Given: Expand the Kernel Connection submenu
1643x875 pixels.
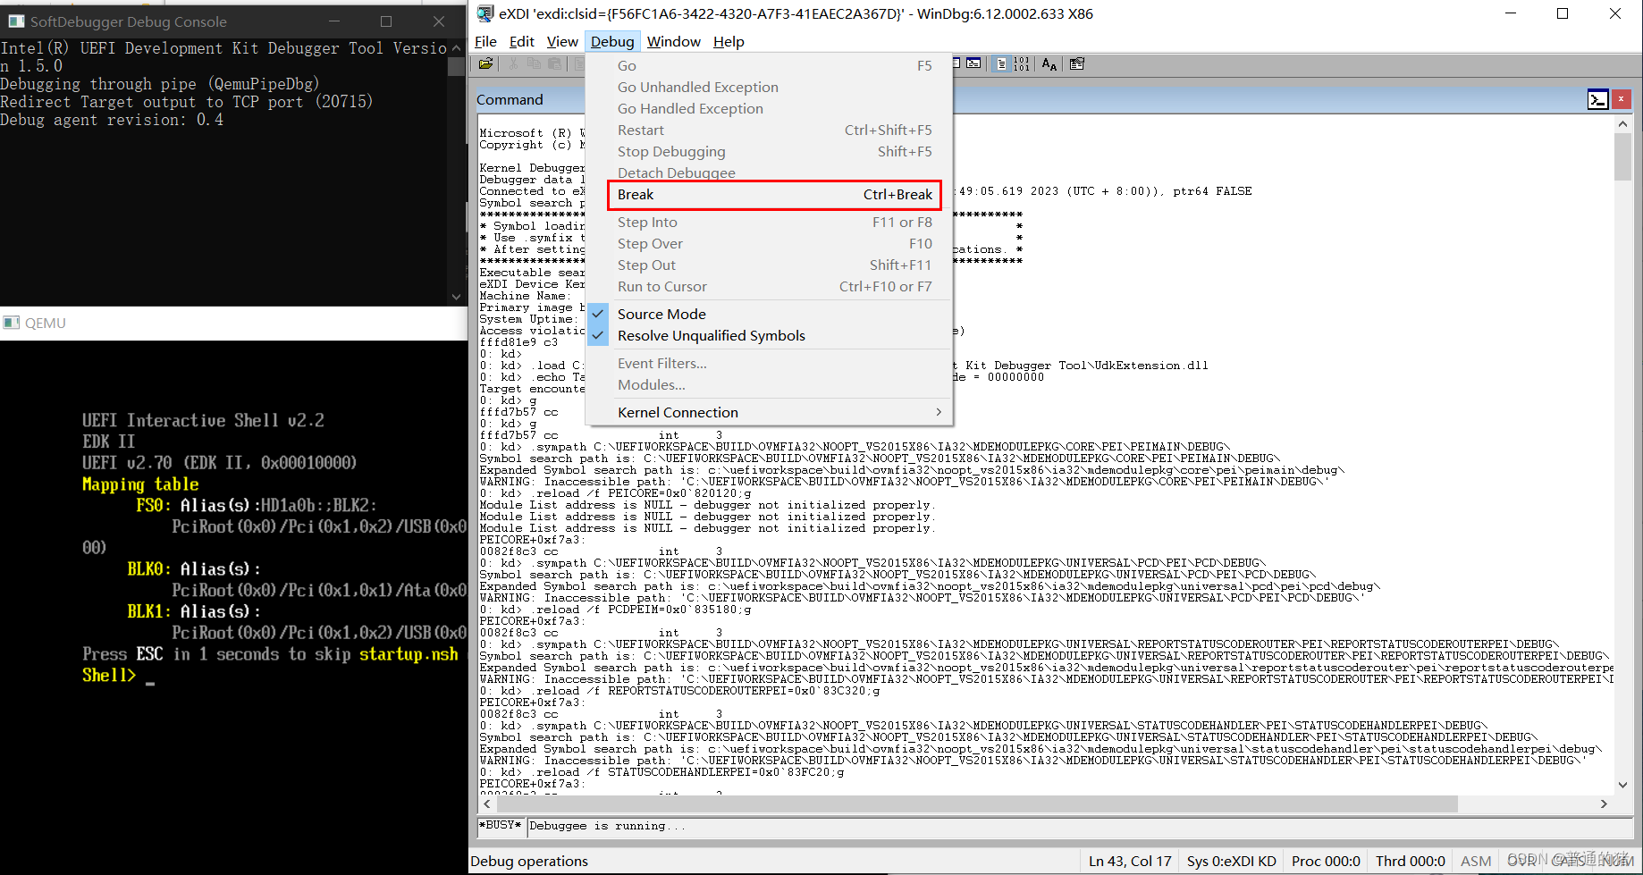Looking at the screenshot, I should tap(678, 412).
